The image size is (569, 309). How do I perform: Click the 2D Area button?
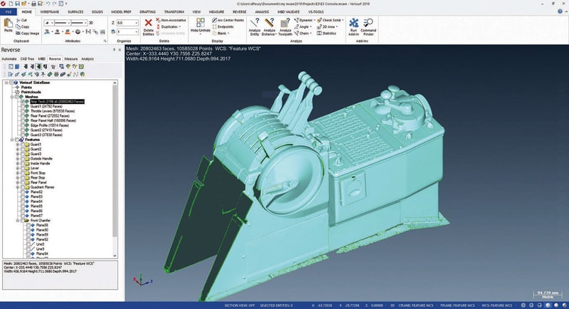click(327, 27)
